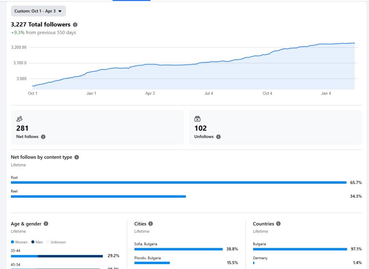Screen dimensions: 369x269
Task: Click the 281 net follows number
Action: coord(22,128)
